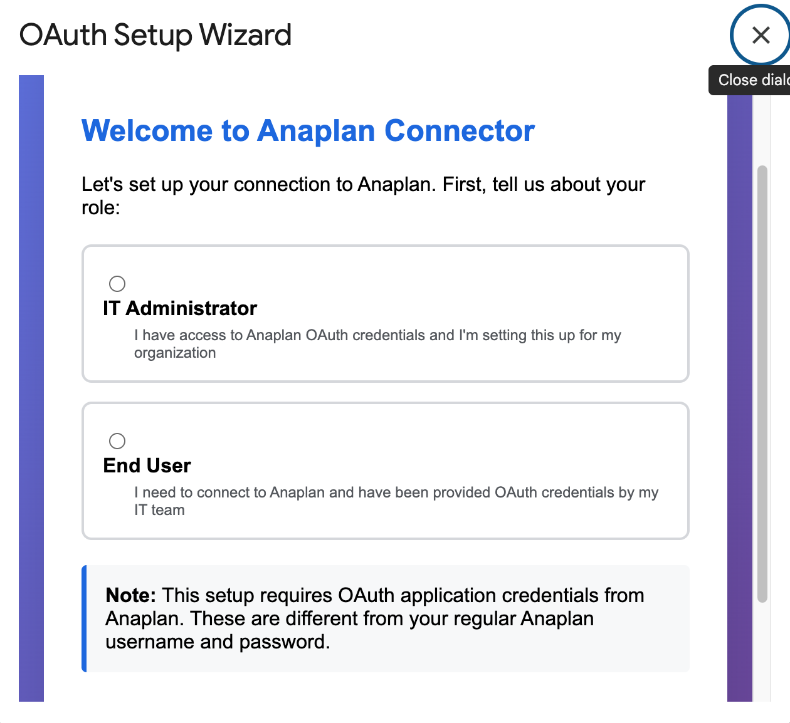Click the End User label text
This screenshot has height=723, width=790.
pyautogui.click(x=147, y=466)
